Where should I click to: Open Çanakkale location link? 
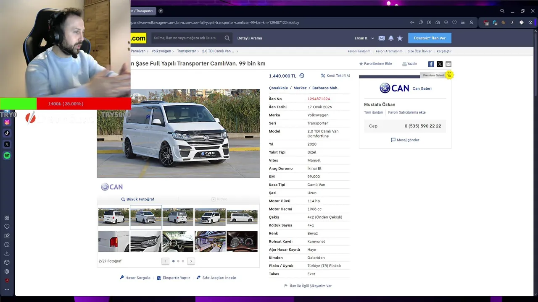[278, 88]
